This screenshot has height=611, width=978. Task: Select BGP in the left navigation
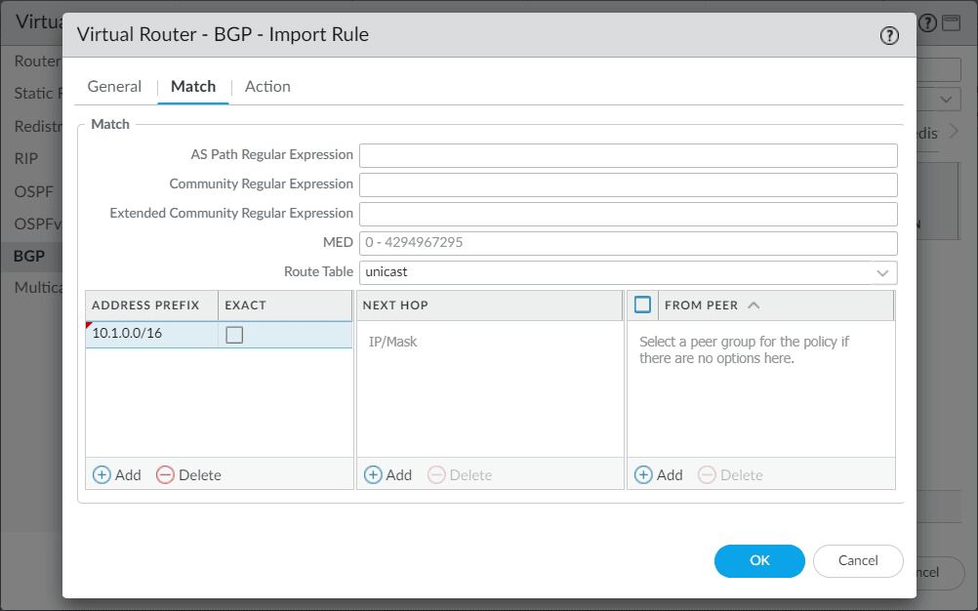(x=28, y=256)
